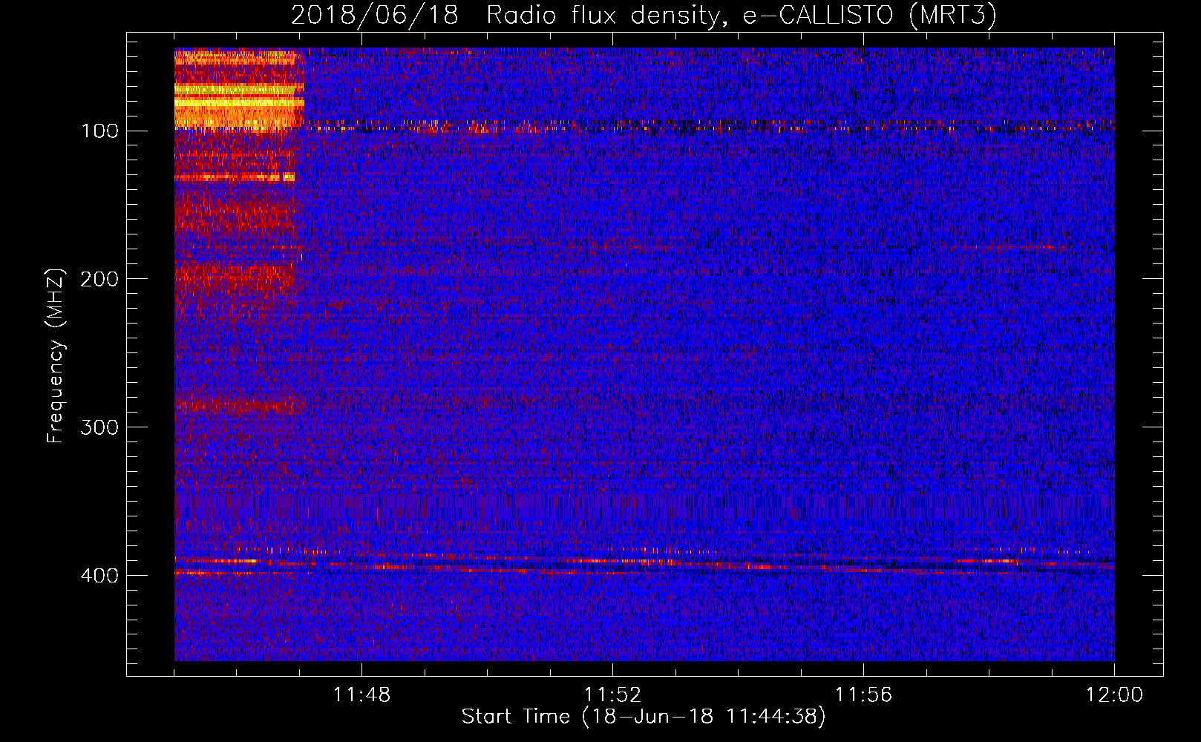Select the '200' frequency axis label
The image size is (1201, 742).
pos(99,280)
